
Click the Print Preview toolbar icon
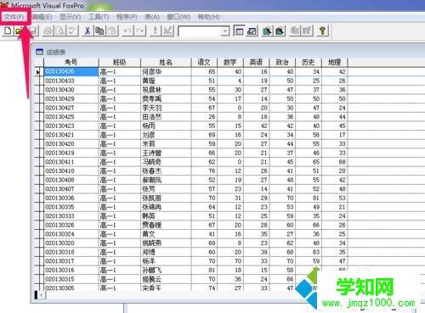(x=60, y=31)
